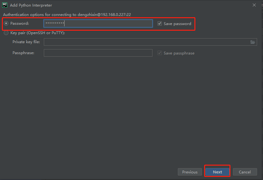Close the Add Python Interpreter dialog
The image size is (263, 180).
[x=254, y=5]
